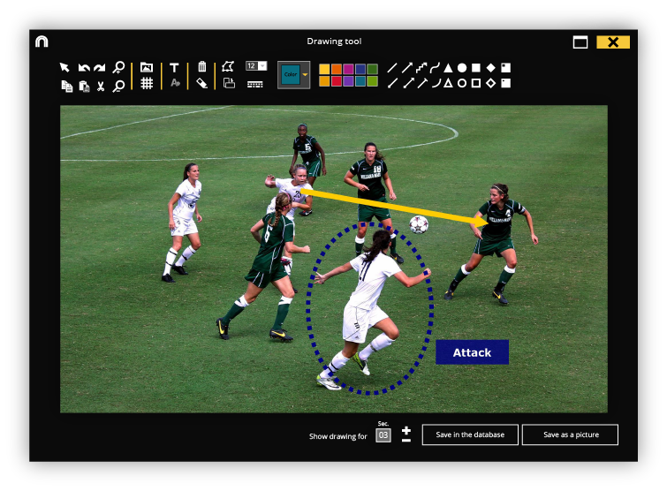
Task: Click the Save in the database button
Action: [470, 435]
